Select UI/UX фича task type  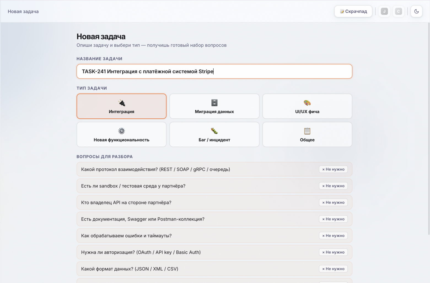(307, 106)
